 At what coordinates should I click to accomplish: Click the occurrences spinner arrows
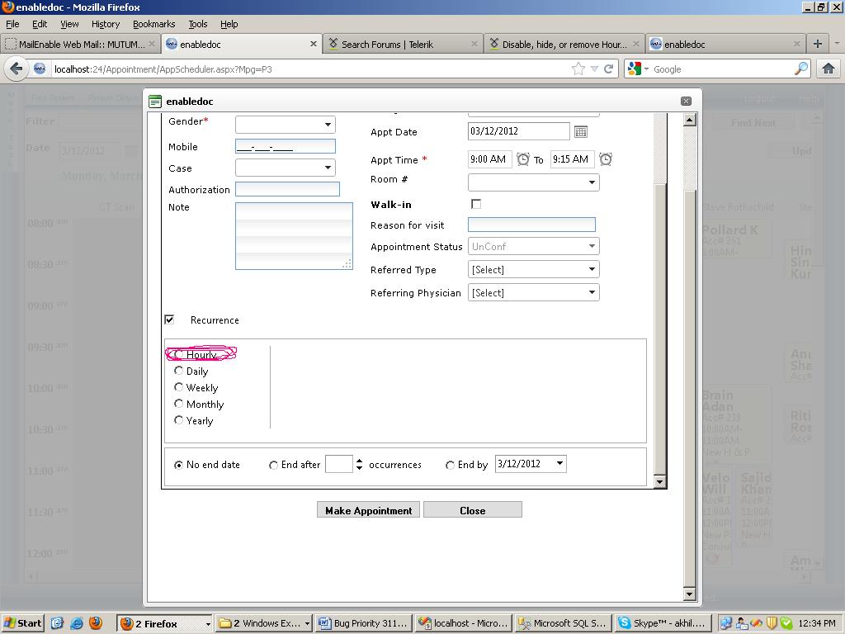(360, 464)
